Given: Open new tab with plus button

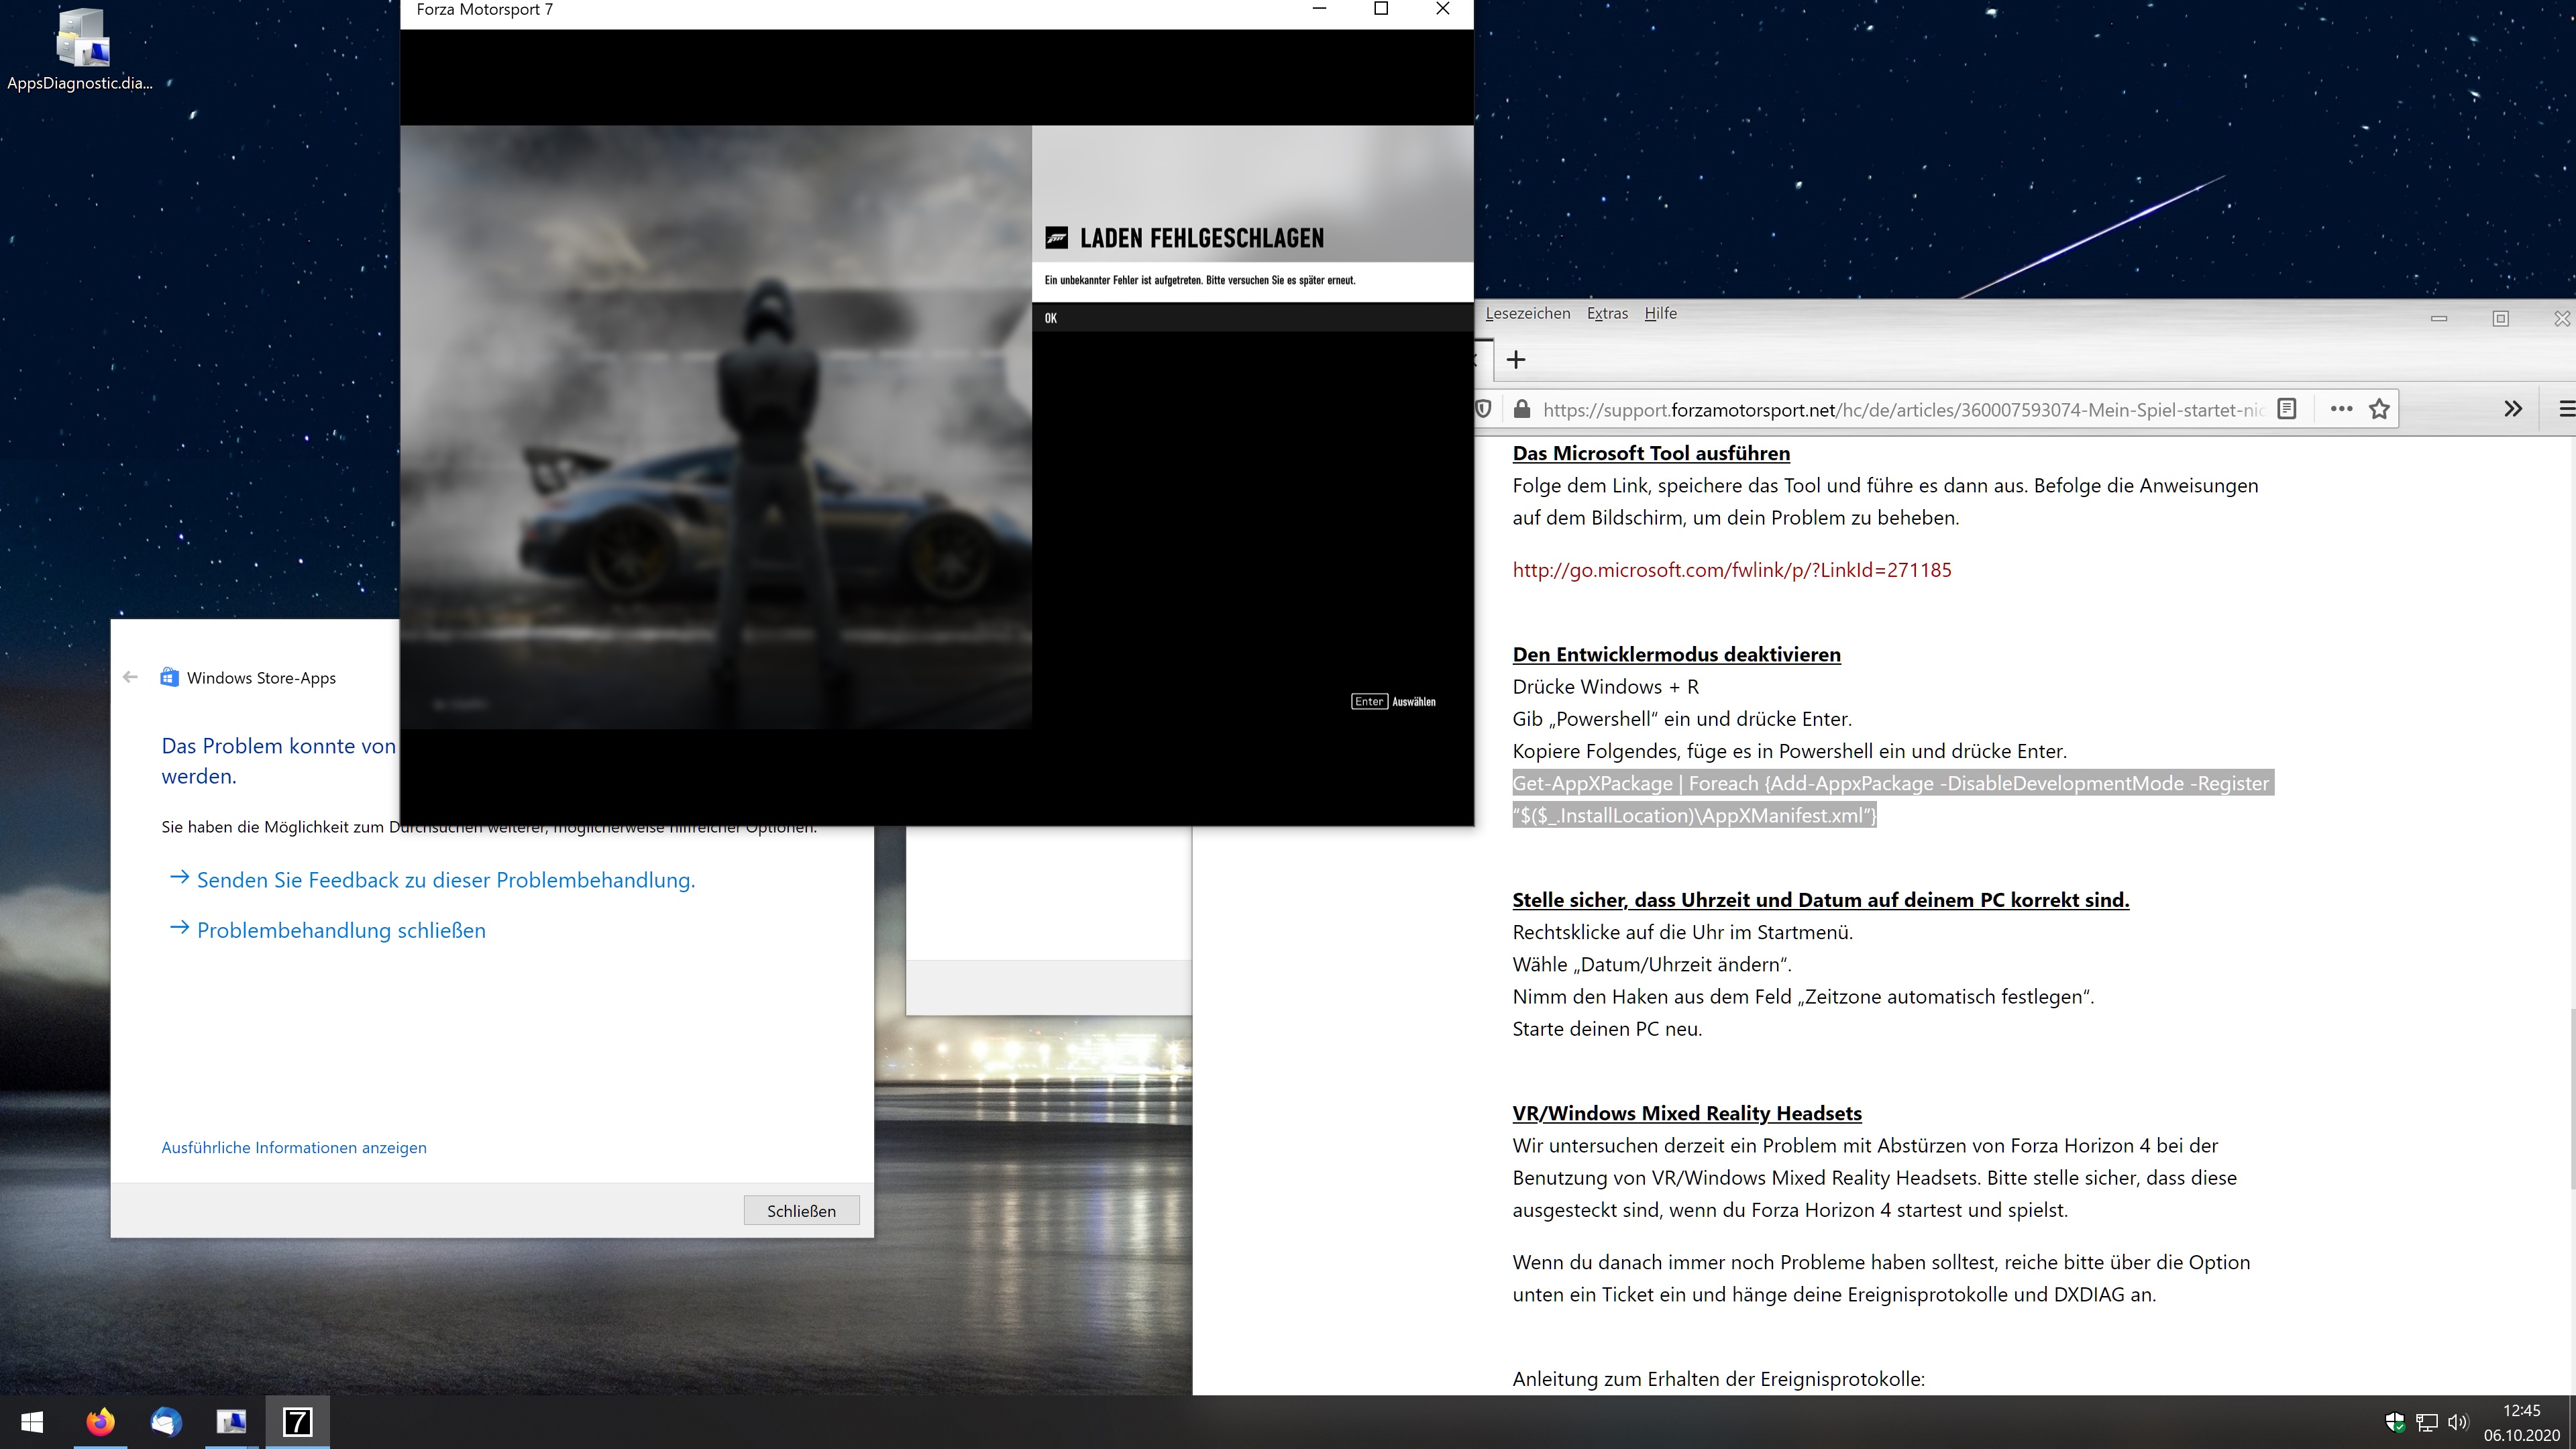Looking at the screenshot, I should coord(1516,359).
